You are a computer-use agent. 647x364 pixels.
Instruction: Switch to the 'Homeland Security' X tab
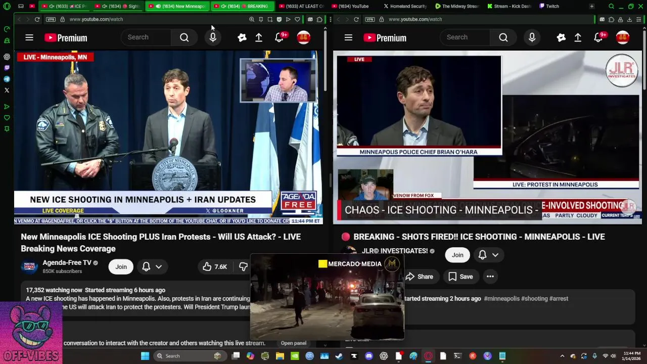[x=404, y=6]
